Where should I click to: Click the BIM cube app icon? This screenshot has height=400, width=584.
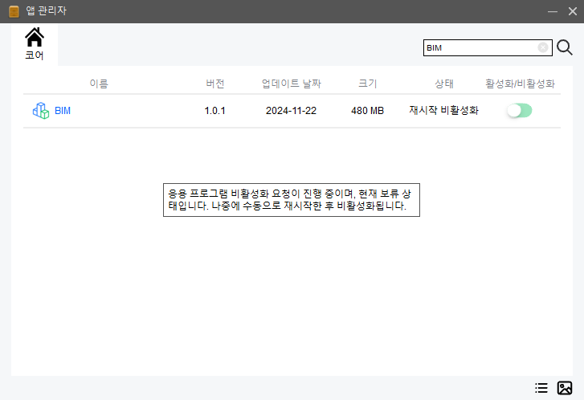coord(41,111)
